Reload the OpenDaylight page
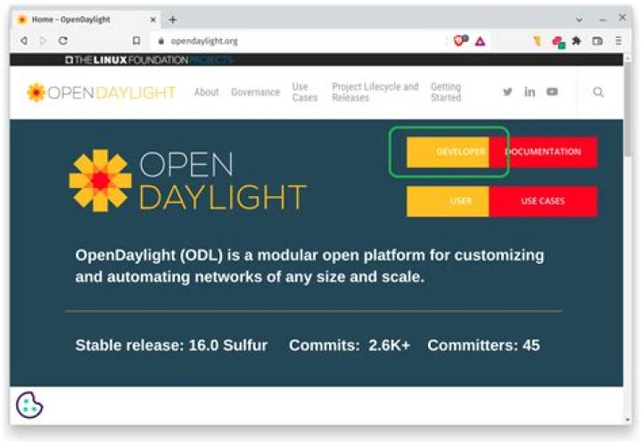The height and width of the screenshot is (444, 642). coord(62,40)
